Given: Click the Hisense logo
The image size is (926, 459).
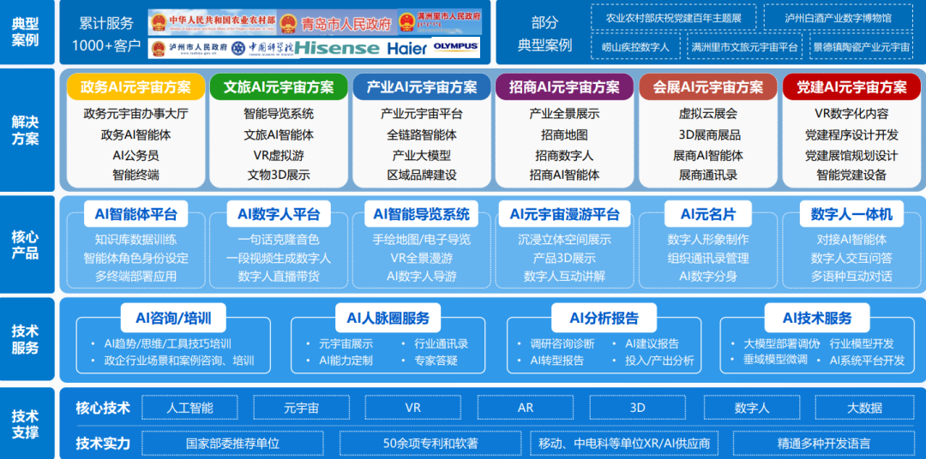Looking at the screenshot, I should pos(338,48).
